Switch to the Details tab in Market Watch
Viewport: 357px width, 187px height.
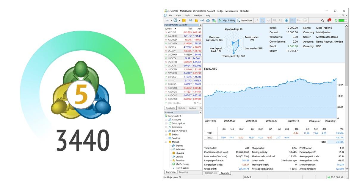181,108
